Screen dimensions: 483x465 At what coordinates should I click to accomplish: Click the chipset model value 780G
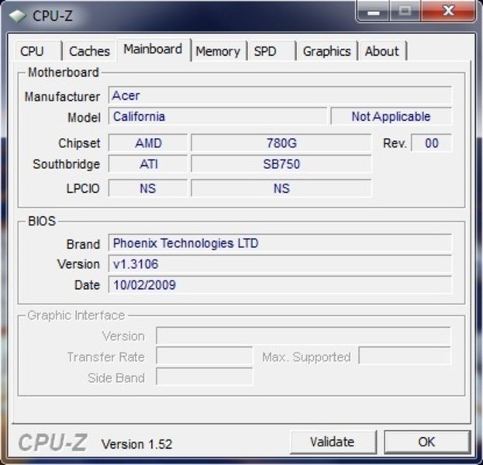281,143
